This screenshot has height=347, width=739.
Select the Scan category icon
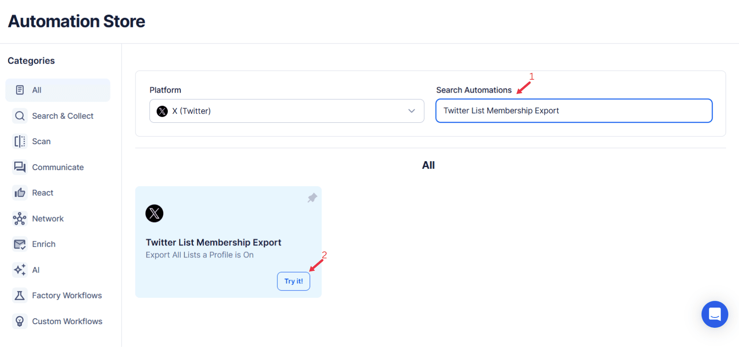point(20,141)
